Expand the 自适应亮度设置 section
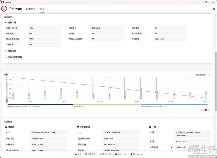The width and height of the screenshot is (217, 158). tap(6, 57)
